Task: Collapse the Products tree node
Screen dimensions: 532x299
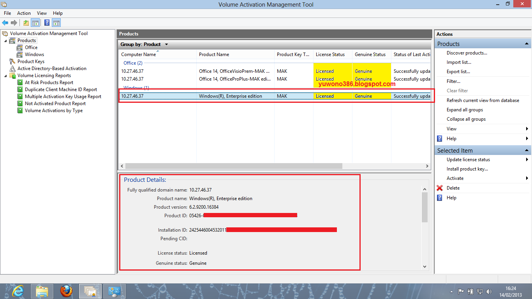Action: (x=6, y=40)
